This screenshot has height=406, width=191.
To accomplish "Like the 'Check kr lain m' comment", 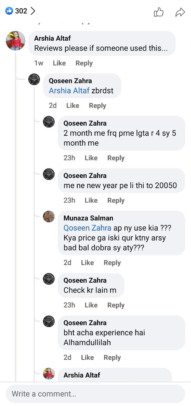I will pyautogui.click(x=91, y=305).
